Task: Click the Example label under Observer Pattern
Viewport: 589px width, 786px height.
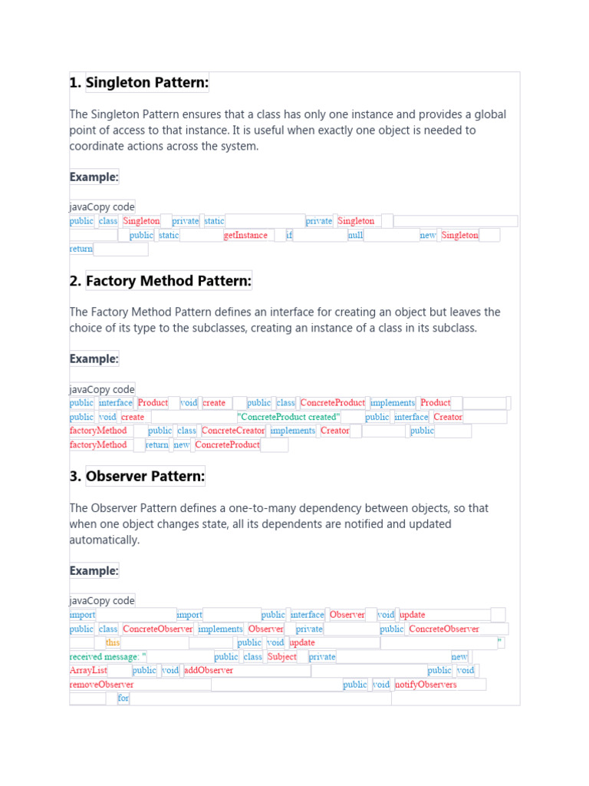Action: coord(94,571)
